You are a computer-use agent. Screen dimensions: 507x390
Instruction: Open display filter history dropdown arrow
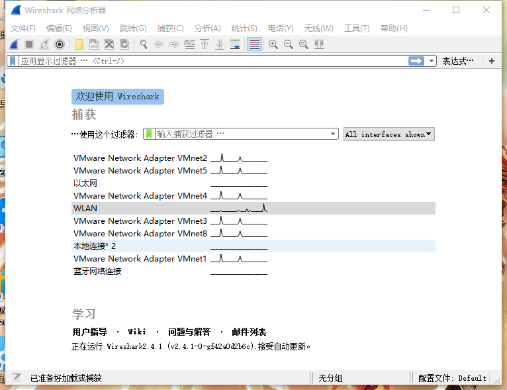(432, 61)
